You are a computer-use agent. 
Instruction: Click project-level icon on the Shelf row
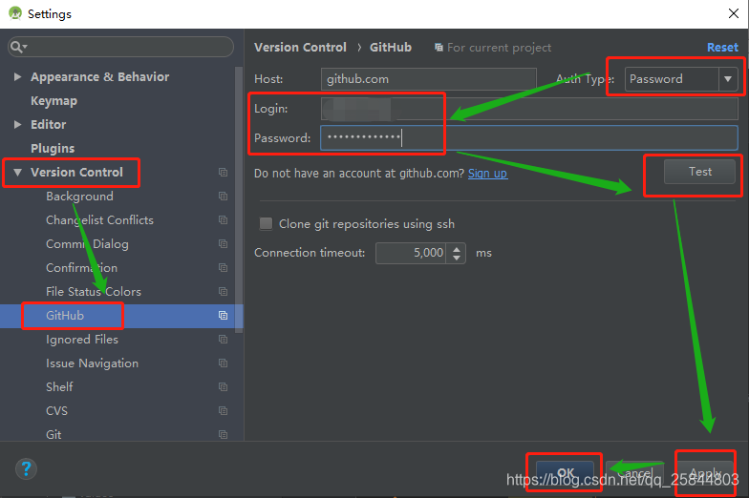coord(223,387)
